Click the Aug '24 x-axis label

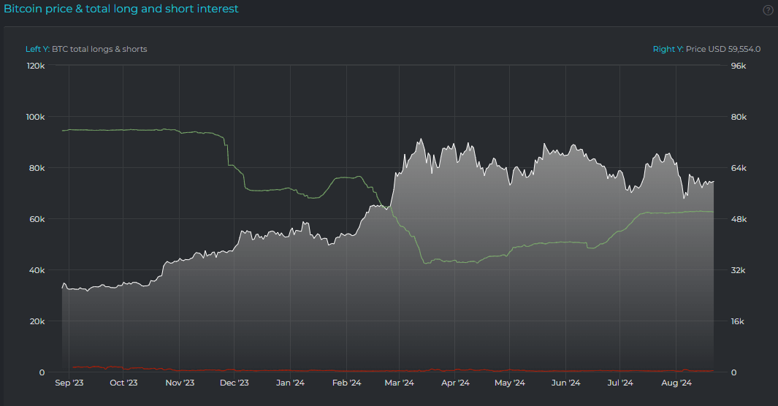pos(676,383)
